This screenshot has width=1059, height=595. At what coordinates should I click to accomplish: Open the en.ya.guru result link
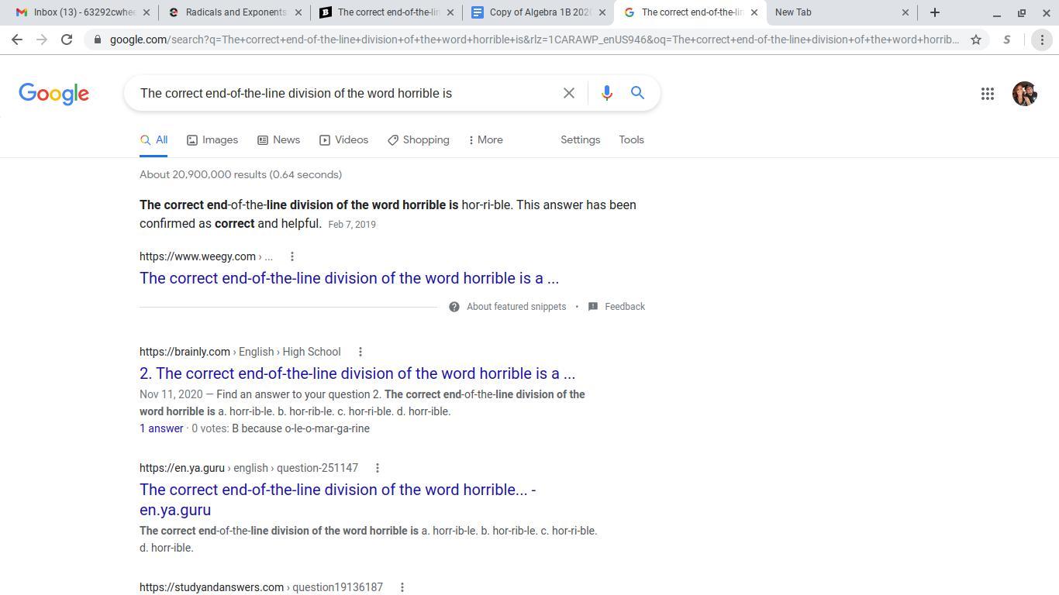tap(338, 500)
